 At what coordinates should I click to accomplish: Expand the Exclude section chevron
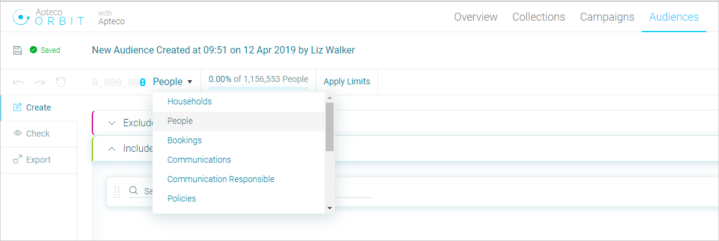(x=111, y=123)
